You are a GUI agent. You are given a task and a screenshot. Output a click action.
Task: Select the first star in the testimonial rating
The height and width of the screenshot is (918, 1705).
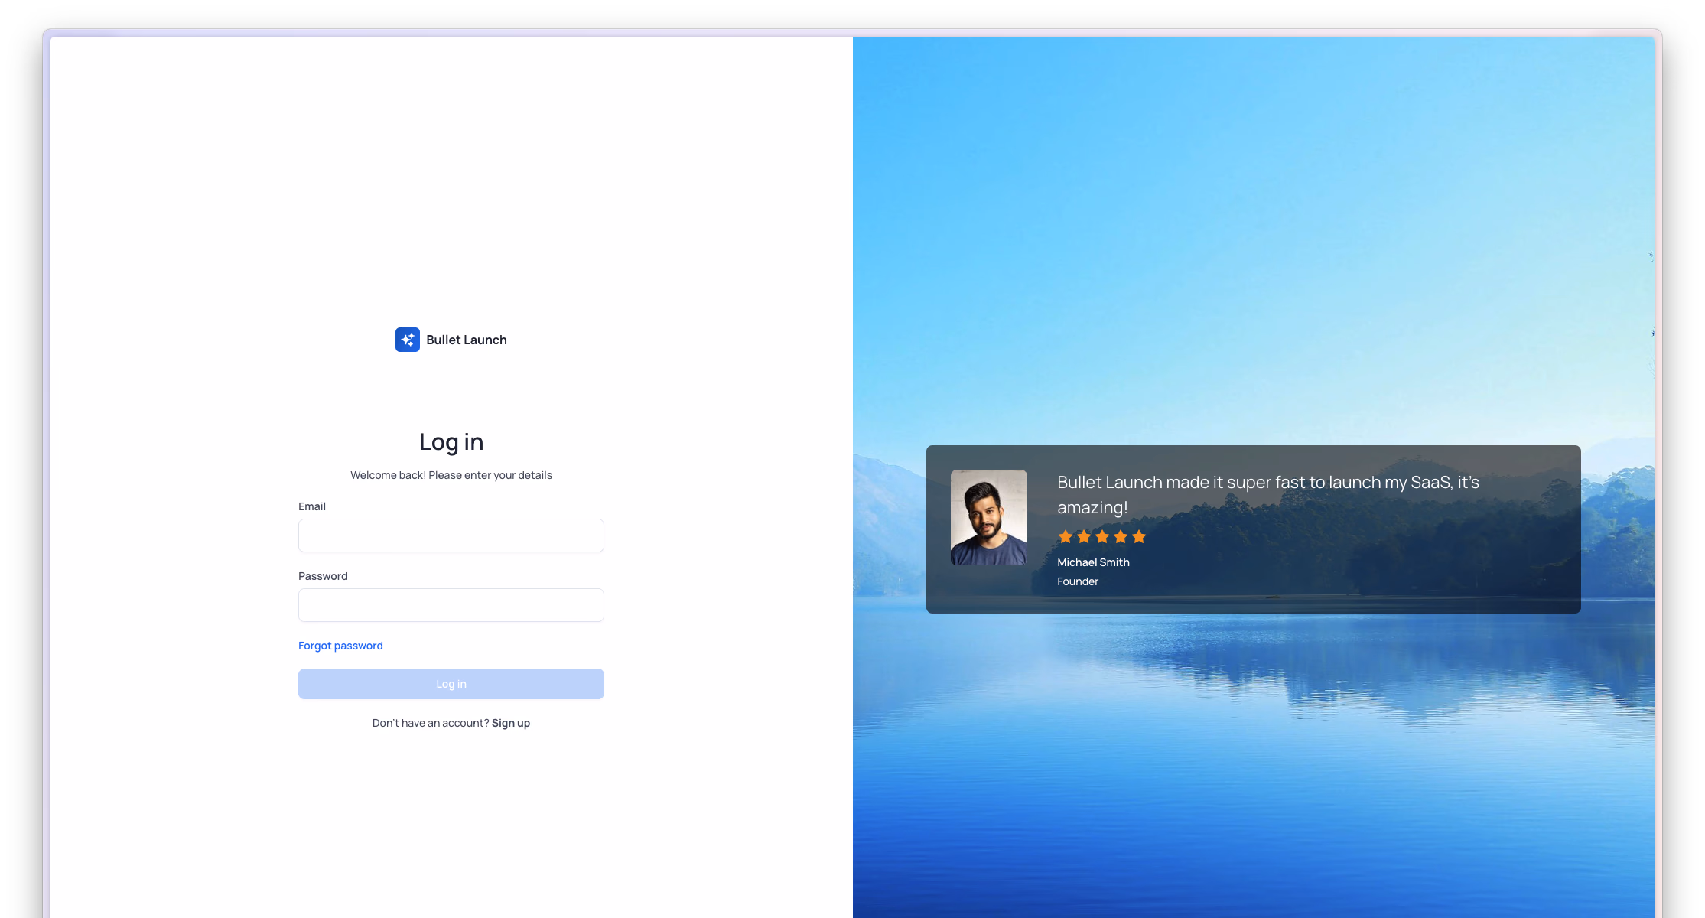(1066, 536)
